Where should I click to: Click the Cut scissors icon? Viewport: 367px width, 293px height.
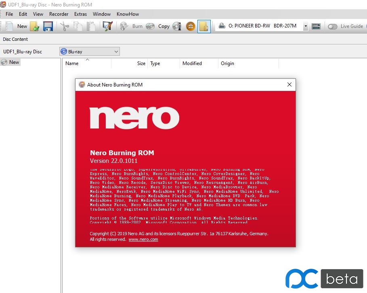click(64, 26)
